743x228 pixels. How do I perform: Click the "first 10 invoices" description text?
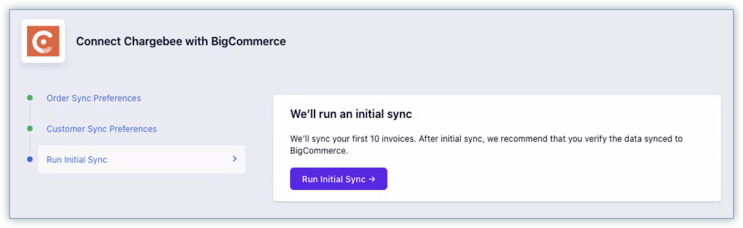(x=486, y=144)
